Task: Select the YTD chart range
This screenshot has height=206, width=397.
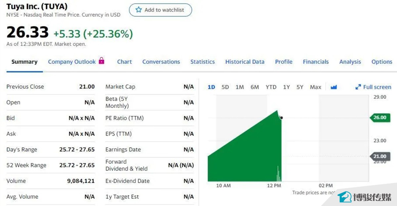Action: 271,87
